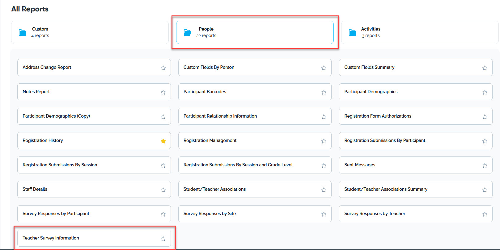Click the Activities folder icon

353,32
